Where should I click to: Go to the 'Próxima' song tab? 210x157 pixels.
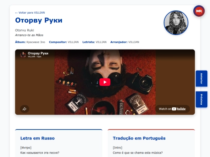[201, 99]
